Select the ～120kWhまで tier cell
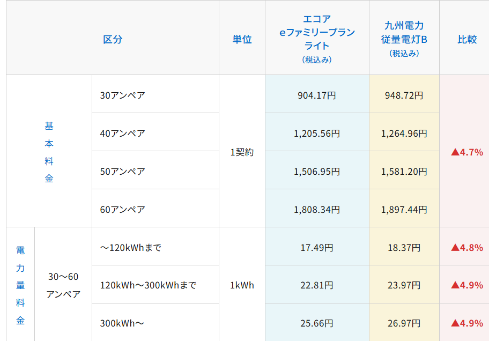 point(155,246)
